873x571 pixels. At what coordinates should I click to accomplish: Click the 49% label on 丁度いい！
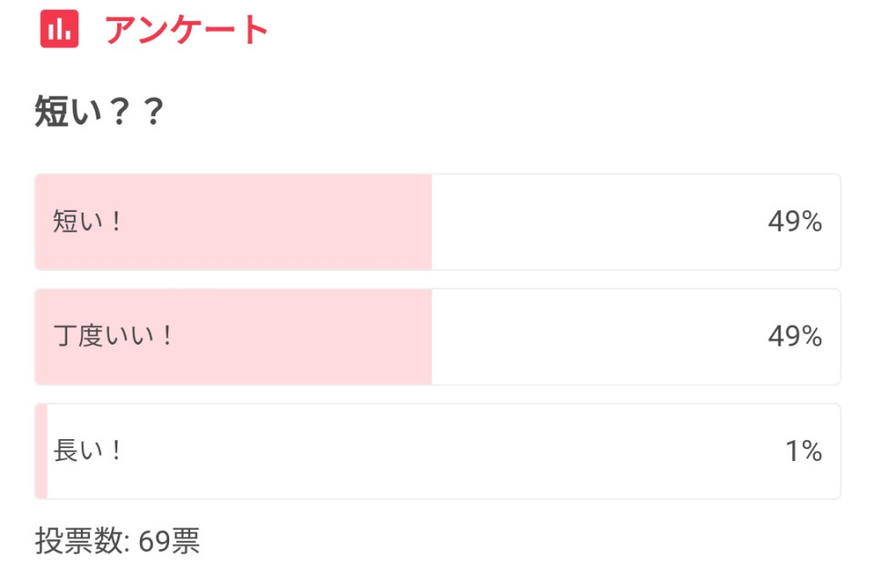tap(796, 336)
